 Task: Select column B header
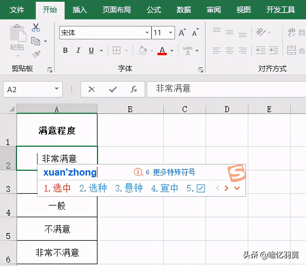(x=130, y=109)
